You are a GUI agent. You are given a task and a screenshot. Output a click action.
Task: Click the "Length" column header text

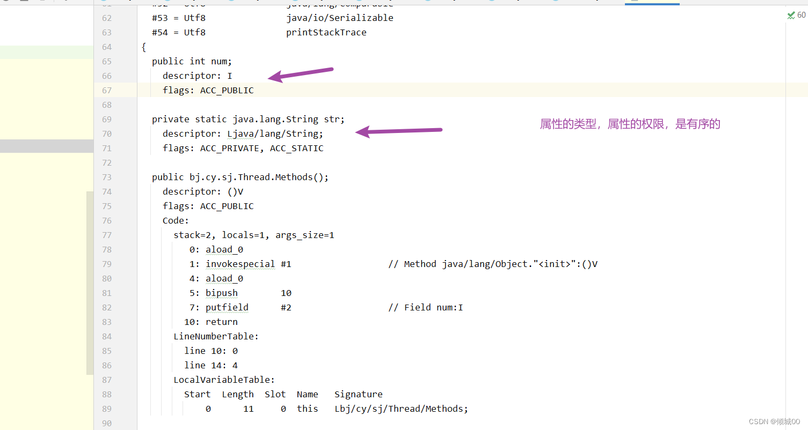point(238,394)
